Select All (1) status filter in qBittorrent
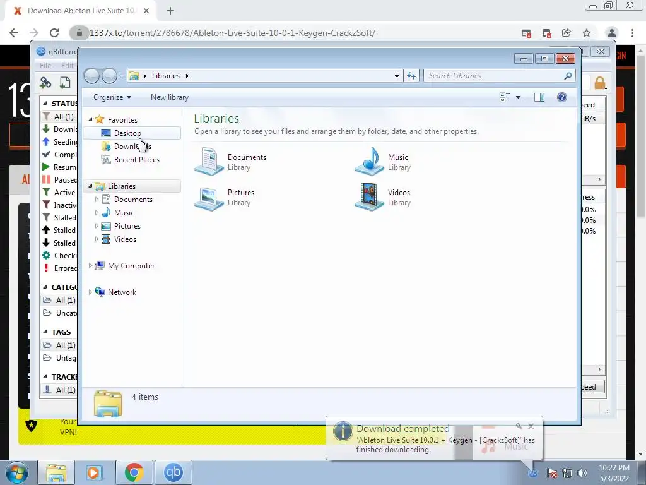Viewport: 646px width, 485px height. coord(59,117)
